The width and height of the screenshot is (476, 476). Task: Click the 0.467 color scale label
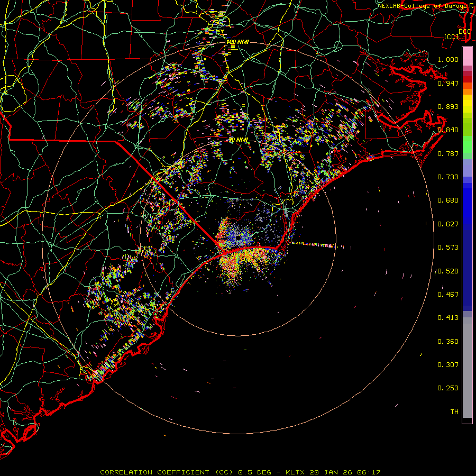(x=448, y=295)
